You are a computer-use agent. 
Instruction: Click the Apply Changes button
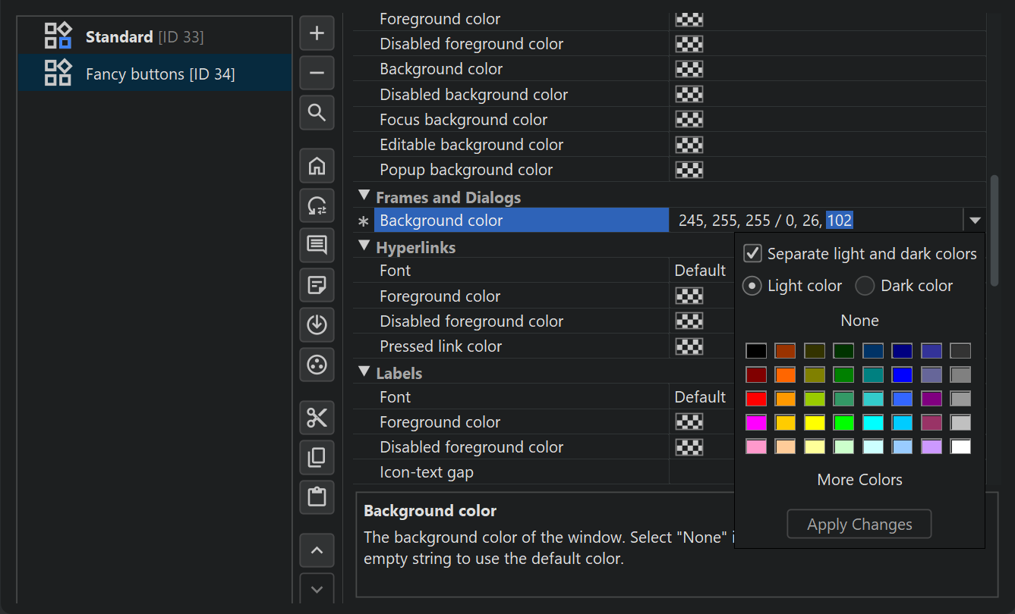coord(859,525)
